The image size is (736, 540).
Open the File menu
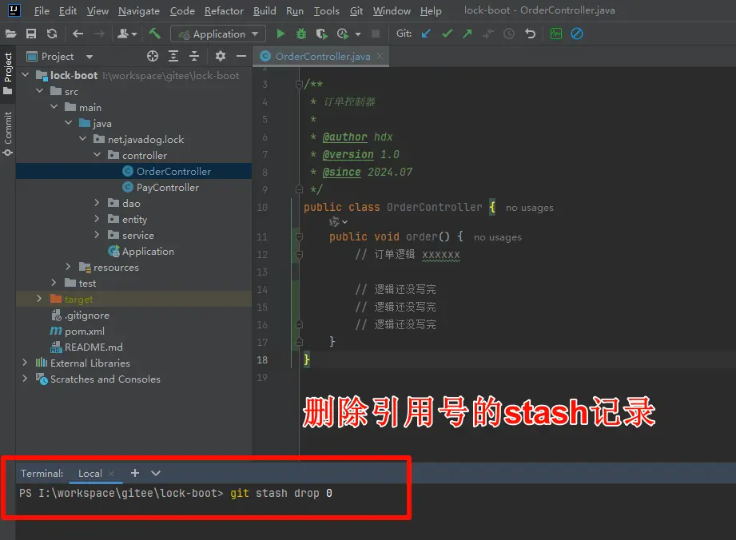[42, 11]
